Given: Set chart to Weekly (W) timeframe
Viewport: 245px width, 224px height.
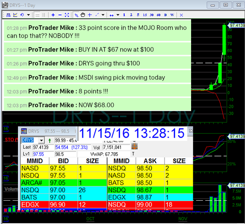Looking at the screenshot, I should 172,15.
